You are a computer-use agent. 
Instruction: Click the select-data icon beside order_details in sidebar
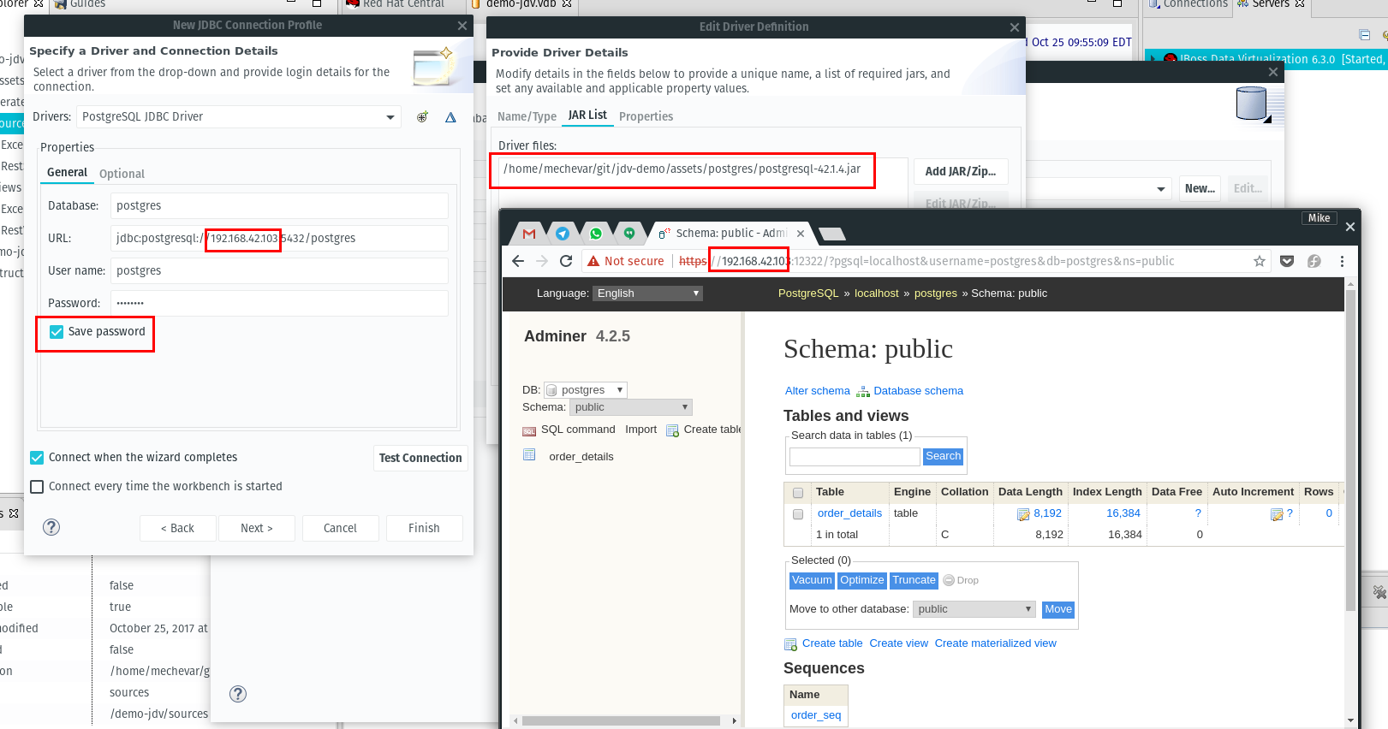pos(529,455)
